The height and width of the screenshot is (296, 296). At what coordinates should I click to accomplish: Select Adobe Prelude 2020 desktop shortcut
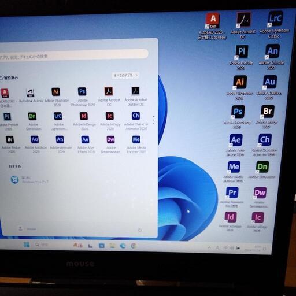coord(241,57)
